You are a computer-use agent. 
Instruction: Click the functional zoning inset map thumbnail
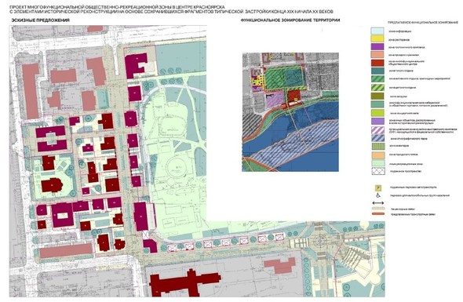[x=290, y=112]
